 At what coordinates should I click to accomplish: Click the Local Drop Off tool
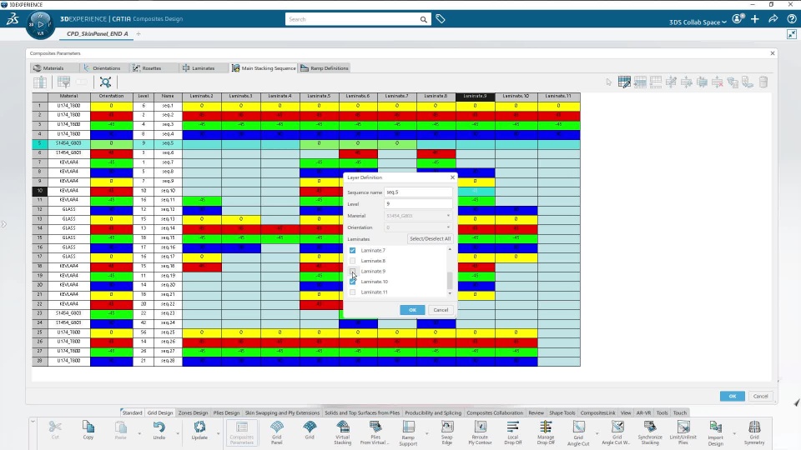pos(513,432)
